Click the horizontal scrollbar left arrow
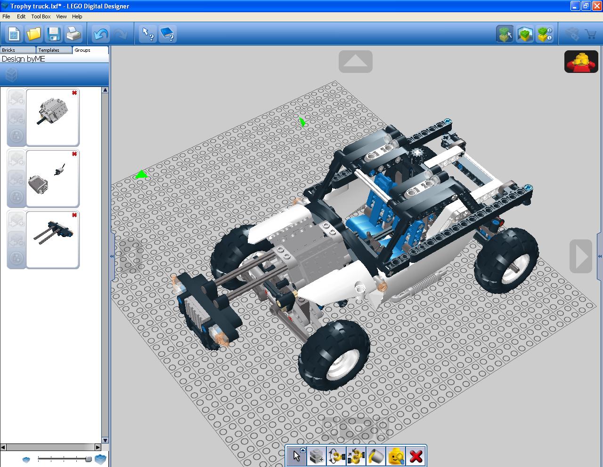 (x=3, y=447)
